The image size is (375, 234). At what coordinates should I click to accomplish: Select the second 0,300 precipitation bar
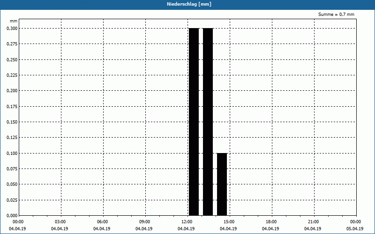pos(208,122)
